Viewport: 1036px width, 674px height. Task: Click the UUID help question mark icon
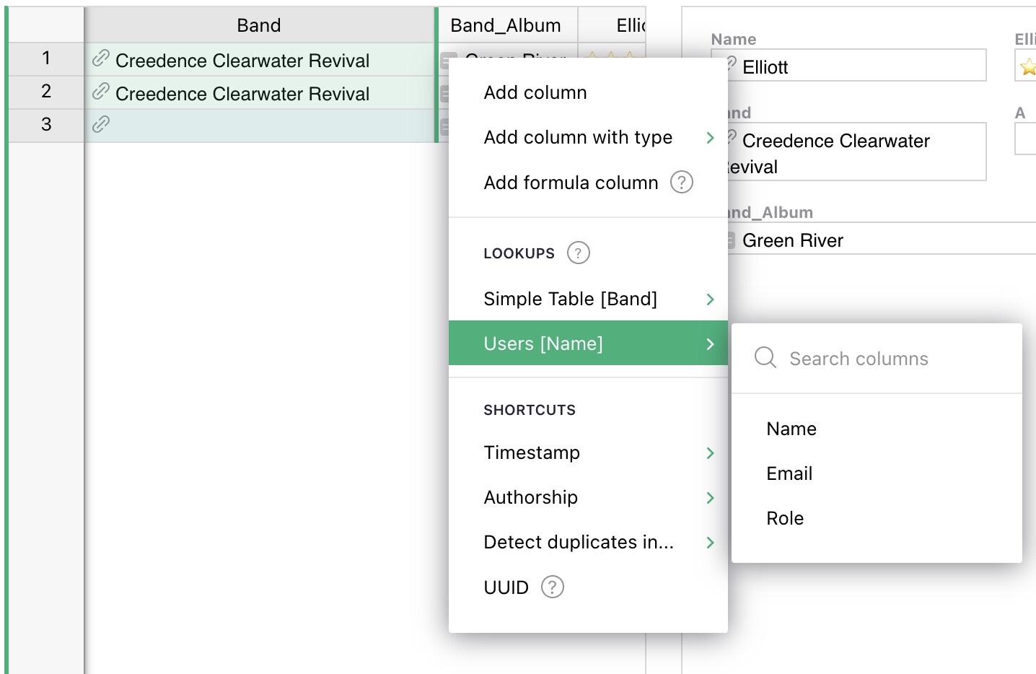click(x=552, y=587)
